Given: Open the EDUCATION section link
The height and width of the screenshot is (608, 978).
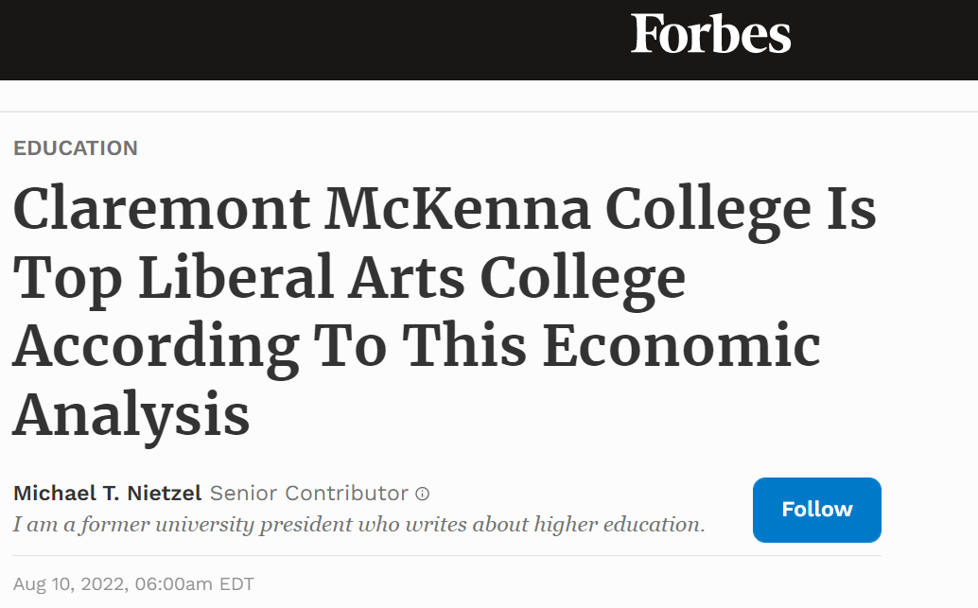Looking at the screenshot, I should [x=76, y=148].
